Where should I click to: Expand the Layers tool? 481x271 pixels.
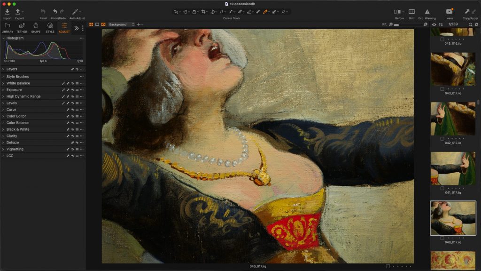(3, 69)
